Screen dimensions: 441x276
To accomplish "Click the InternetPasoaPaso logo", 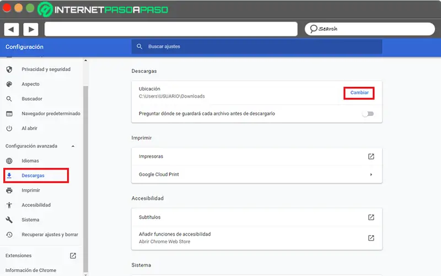I will point(103,9).
